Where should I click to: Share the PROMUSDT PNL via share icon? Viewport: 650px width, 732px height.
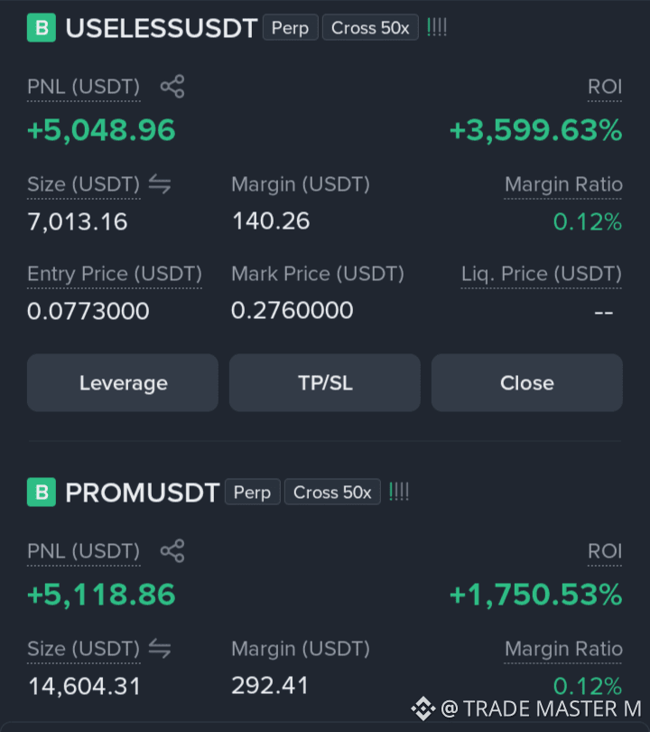172,551
